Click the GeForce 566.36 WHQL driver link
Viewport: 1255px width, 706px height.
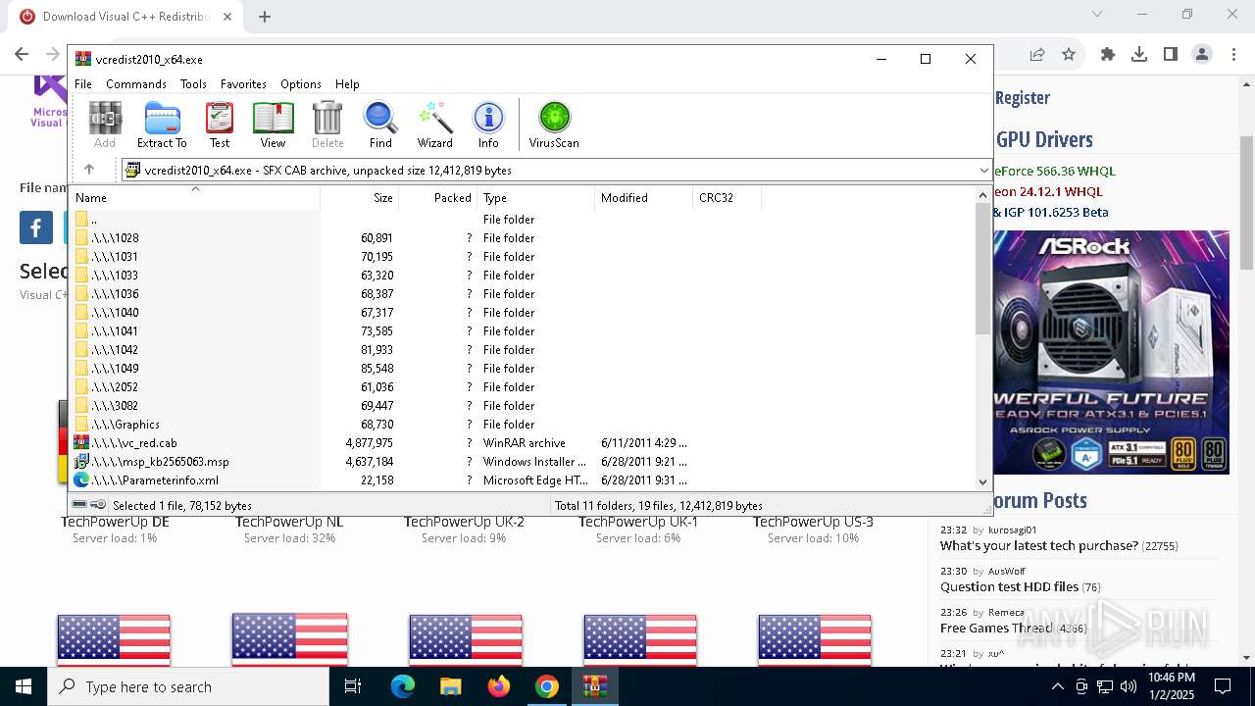(1055, 171)
